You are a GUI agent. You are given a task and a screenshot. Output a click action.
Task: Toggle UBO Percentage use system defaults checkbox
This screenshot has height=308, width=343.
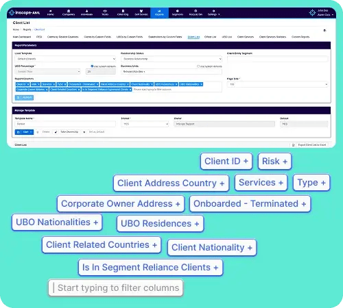(x=92, y=66)
